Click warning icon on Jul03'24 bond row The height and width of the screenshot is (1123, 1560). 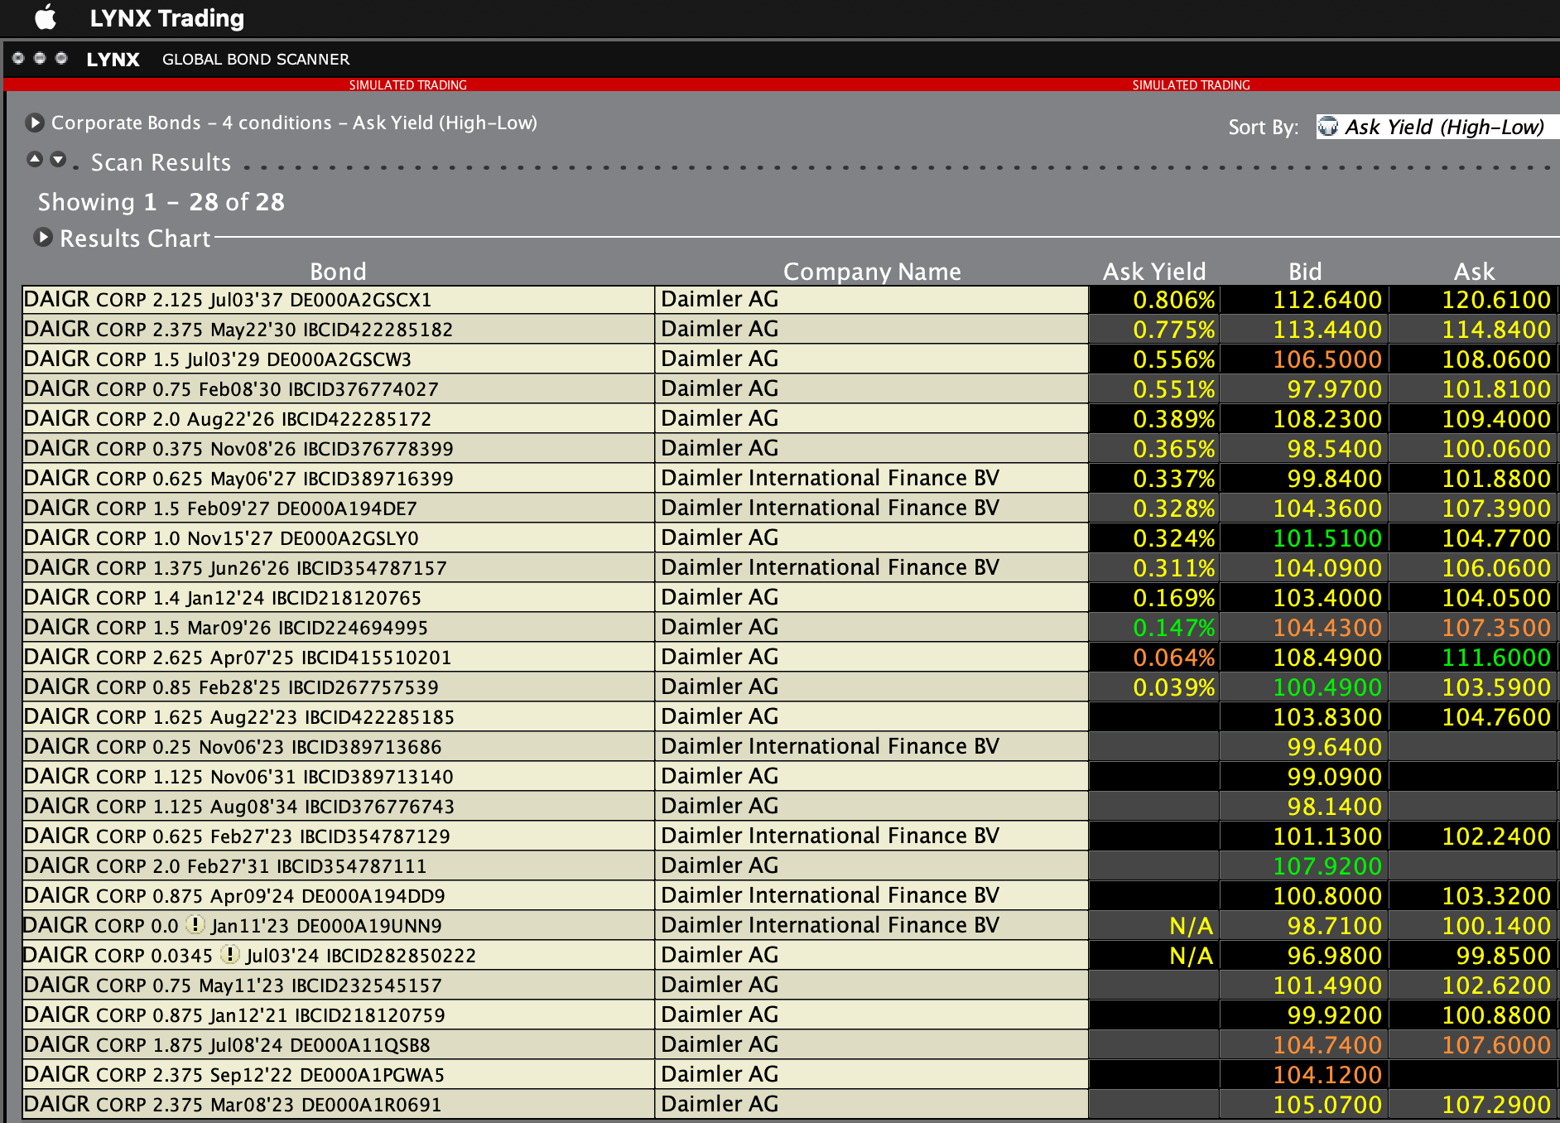(230, 954)
